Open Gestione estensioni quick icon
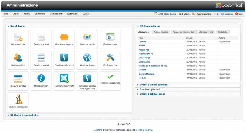The width and height of the screenshot is (246, 133). tap(64, 60)
